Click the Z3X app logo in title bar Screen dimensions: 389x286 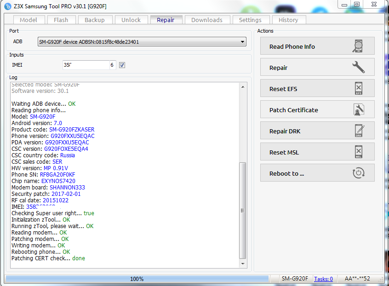pos(8,6)
